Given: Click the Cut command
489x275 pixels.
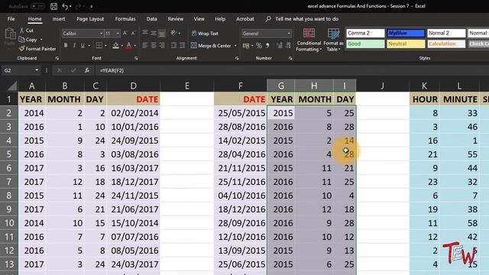Looking at the screenshot, I should click(27, 31).
